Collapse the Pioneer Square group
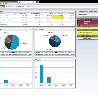The width and height of the screenshot is (98, 98). click(80, 26)
